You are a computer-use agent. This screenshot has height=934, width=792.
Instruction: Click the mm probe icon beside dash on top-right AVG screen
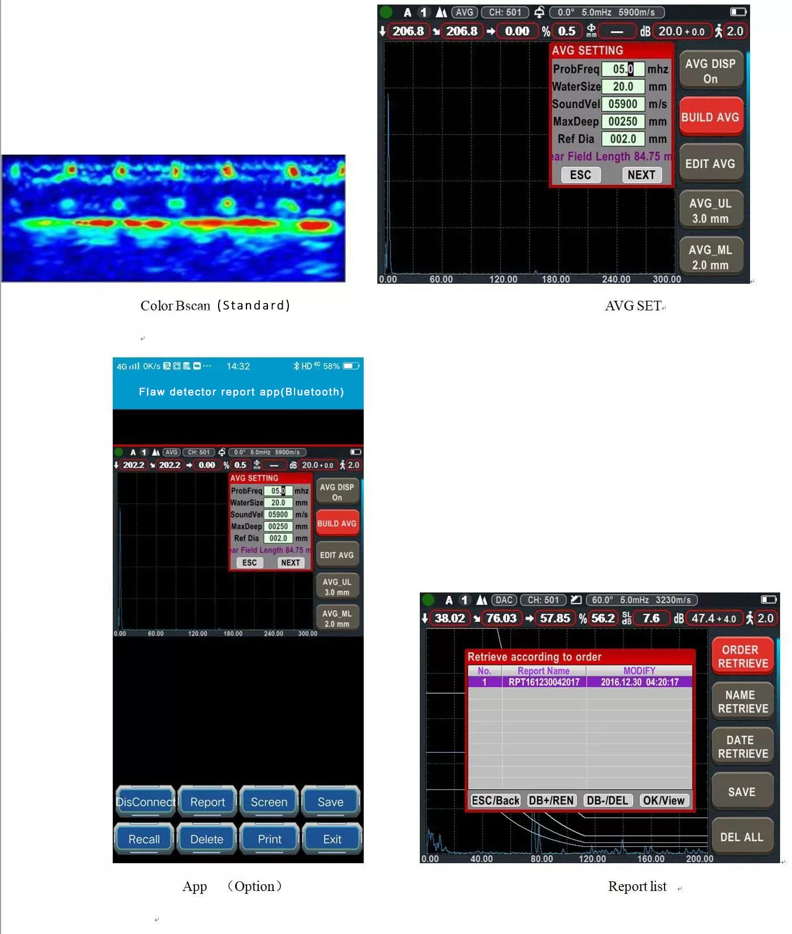pos(591,31)
